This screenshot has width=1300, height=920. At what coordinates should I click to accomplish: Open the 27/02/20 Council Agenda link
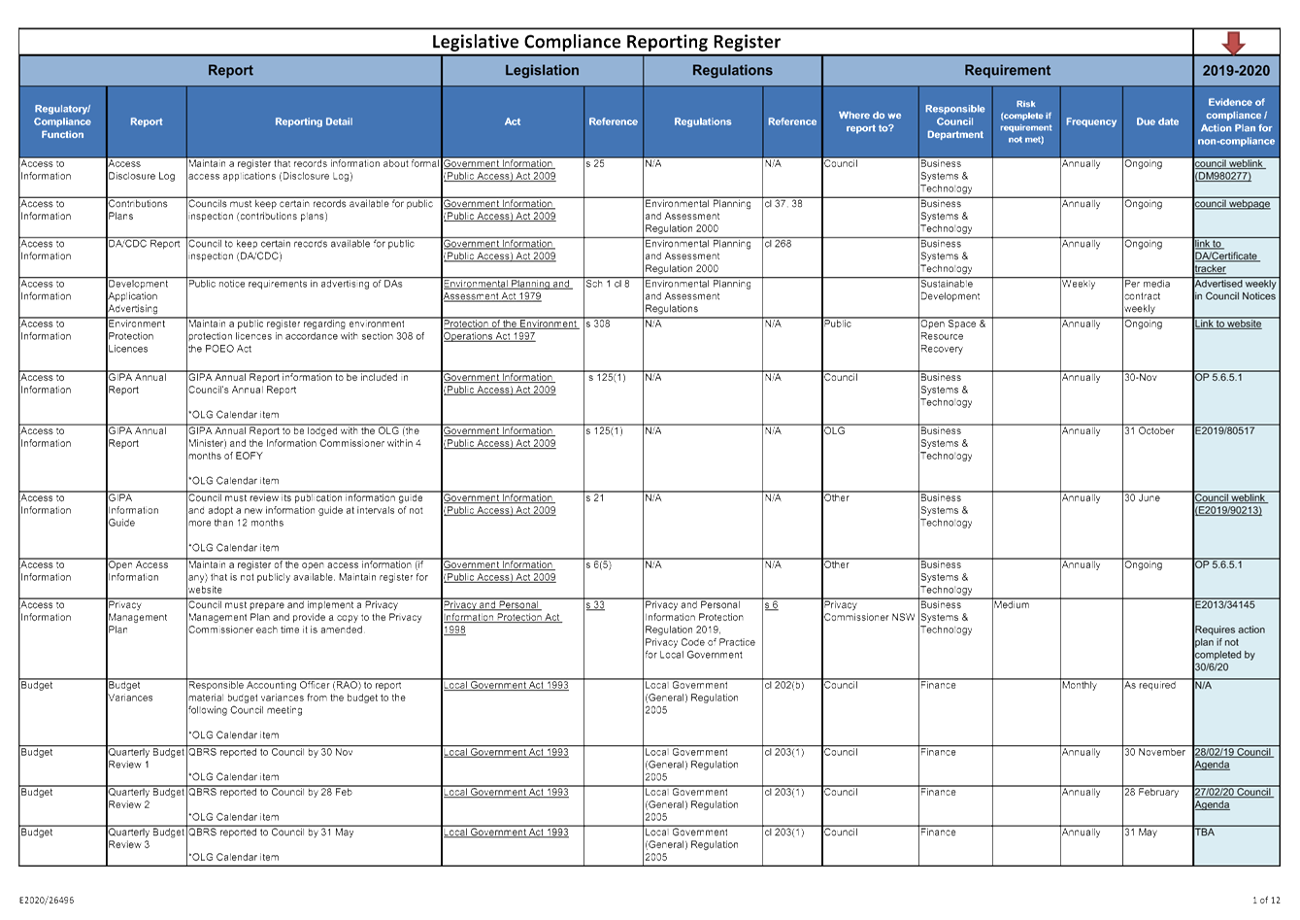(x=1232, y=798)
